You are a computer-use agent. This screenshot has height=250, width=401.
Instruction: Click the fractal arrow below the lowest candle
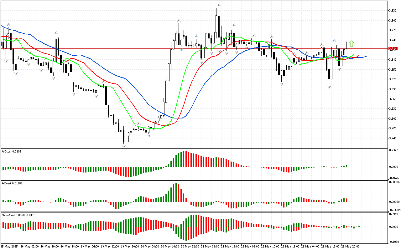pyautogui.click(x=124, y=146)
